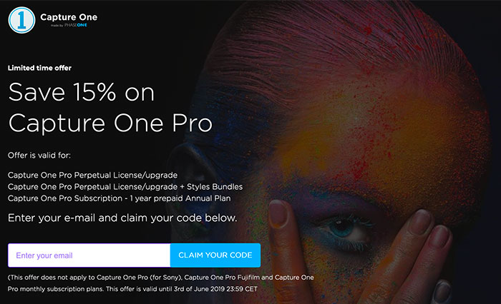This screenshot has height=304, width=501.
Task: Click the model's blue eye in the photo
Action: pos(342,228)
